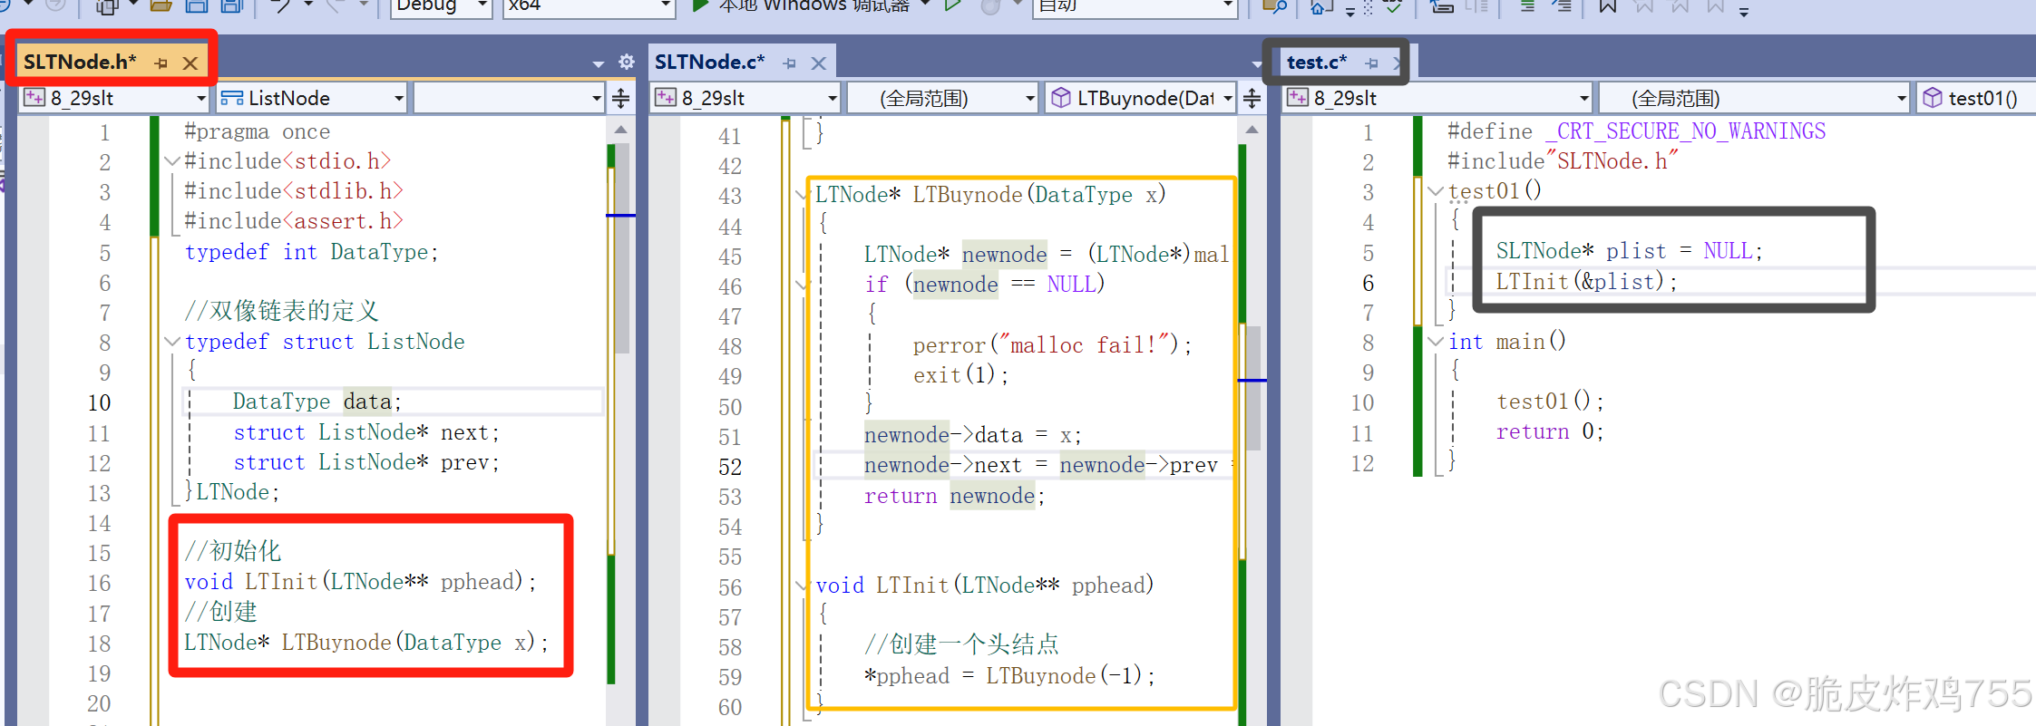Click the perror("malloc fail!") line
The width and height of the screenshot is (2036, 726).
(1052, 345)
